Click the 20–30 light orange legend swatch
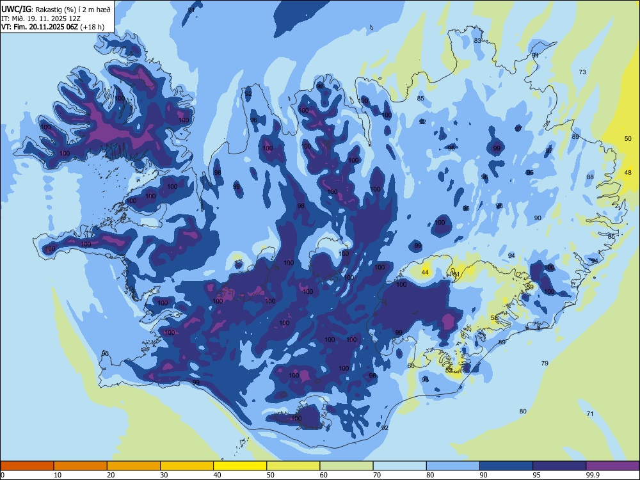The width and height of the screenshot is (640, 480). [x=134, y=466]
